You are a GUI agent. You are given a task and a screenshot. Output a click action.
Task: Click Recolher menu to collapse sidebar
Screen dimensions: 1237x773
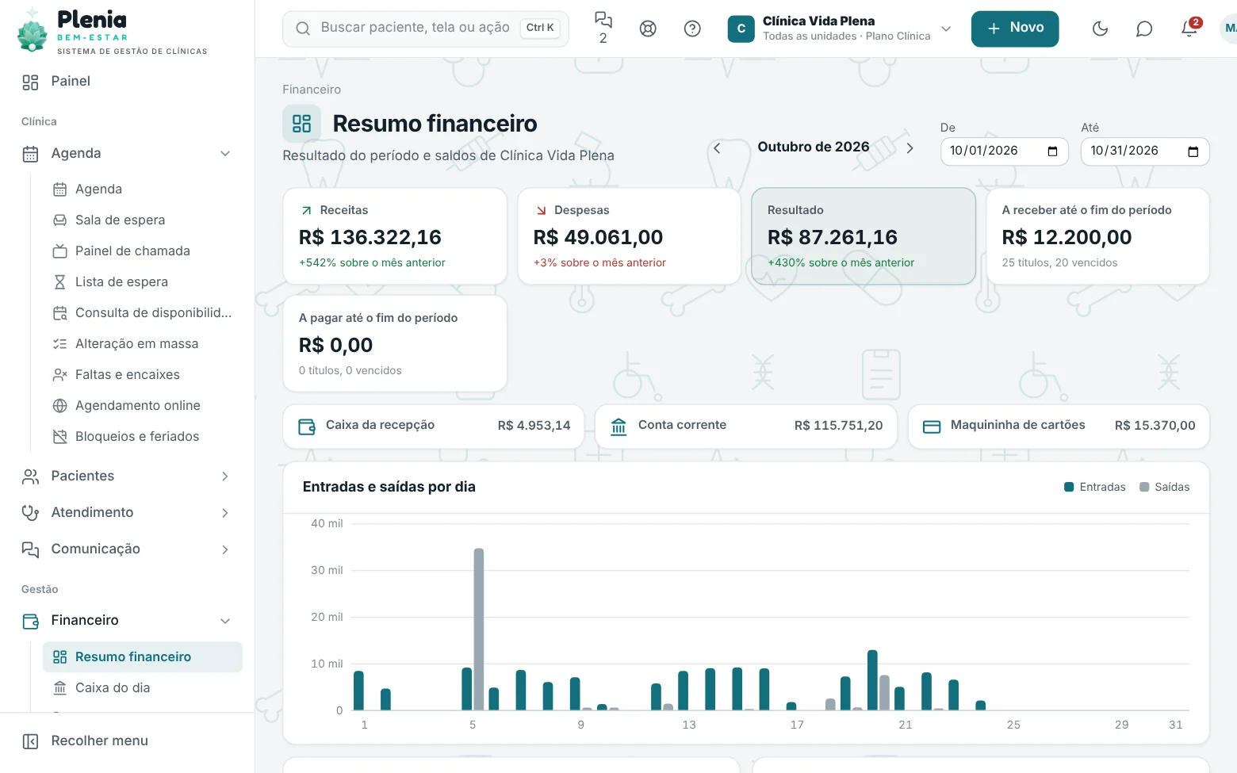point(127,741)
